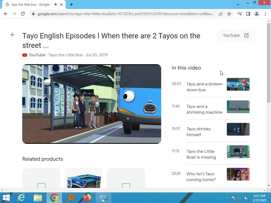Share this page via the share icon
271x203 pixels.
(221, 14)
